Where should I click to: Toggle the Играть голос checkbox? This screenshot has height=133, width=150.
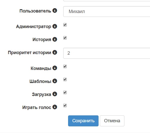click(x=65, y=105)
